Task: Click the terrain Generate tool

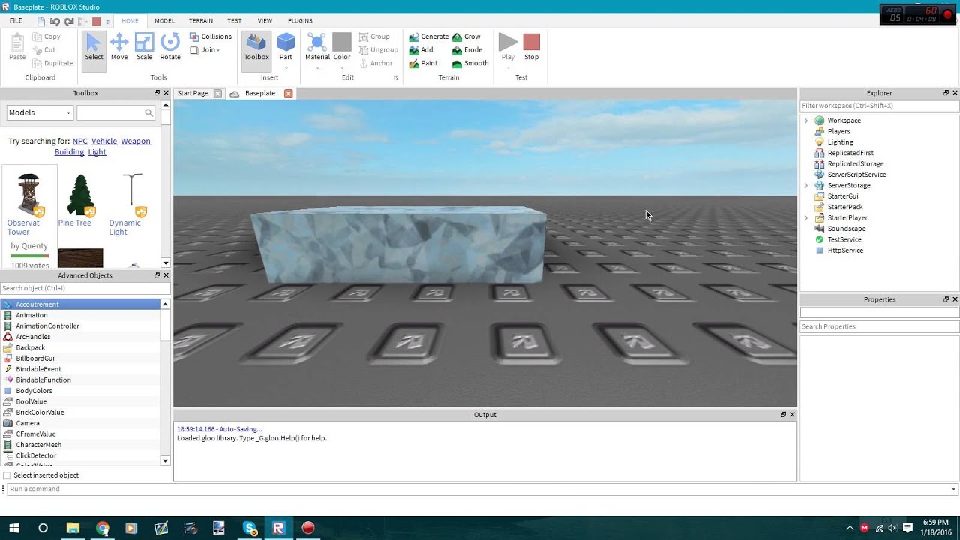Action: point(428,37)
